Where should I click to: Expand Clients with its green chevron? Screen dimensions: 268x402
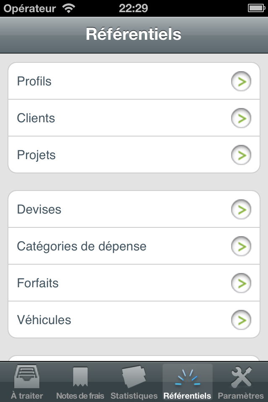tap(241, 118)
